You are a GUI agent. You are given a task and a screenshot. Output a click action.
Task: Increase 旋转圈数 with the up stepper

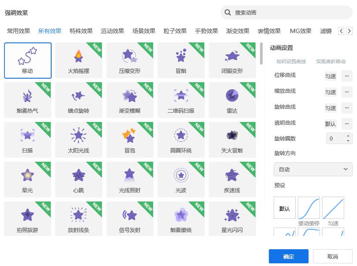[348, 136]
